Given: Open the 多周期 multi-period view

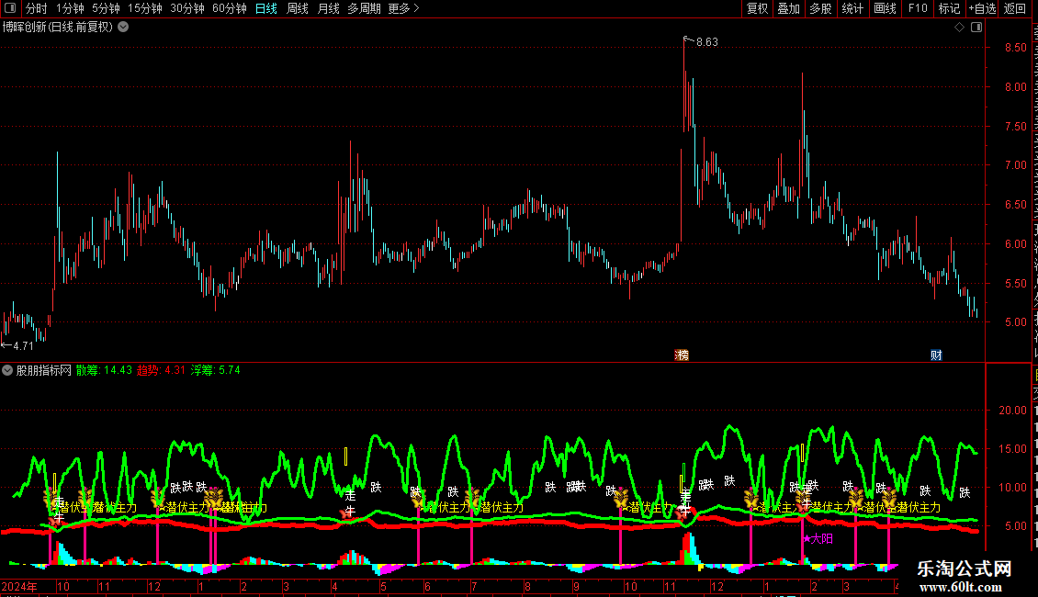Looking at the screenshot, I should (364, 8).
